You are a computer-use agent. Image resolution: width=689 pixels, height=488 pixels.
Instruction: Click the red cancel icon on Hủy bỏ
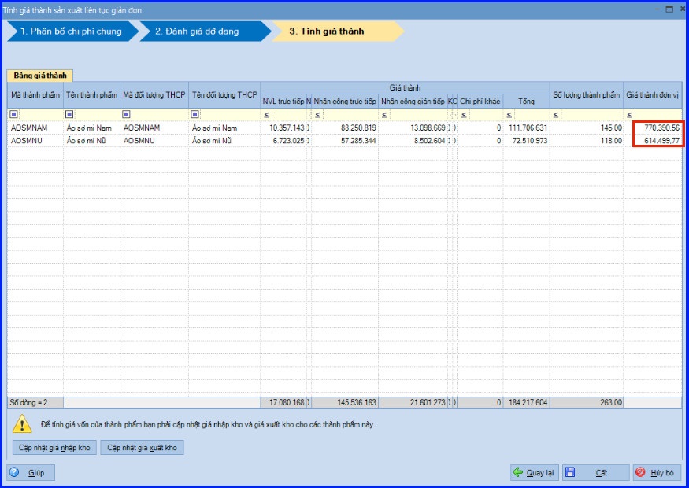point(641,472)
